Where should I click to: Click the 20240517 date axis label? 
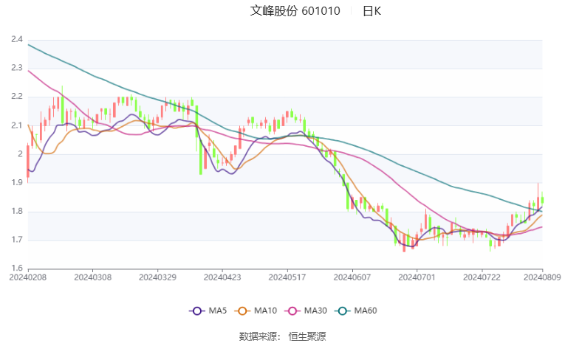(287, 277)
